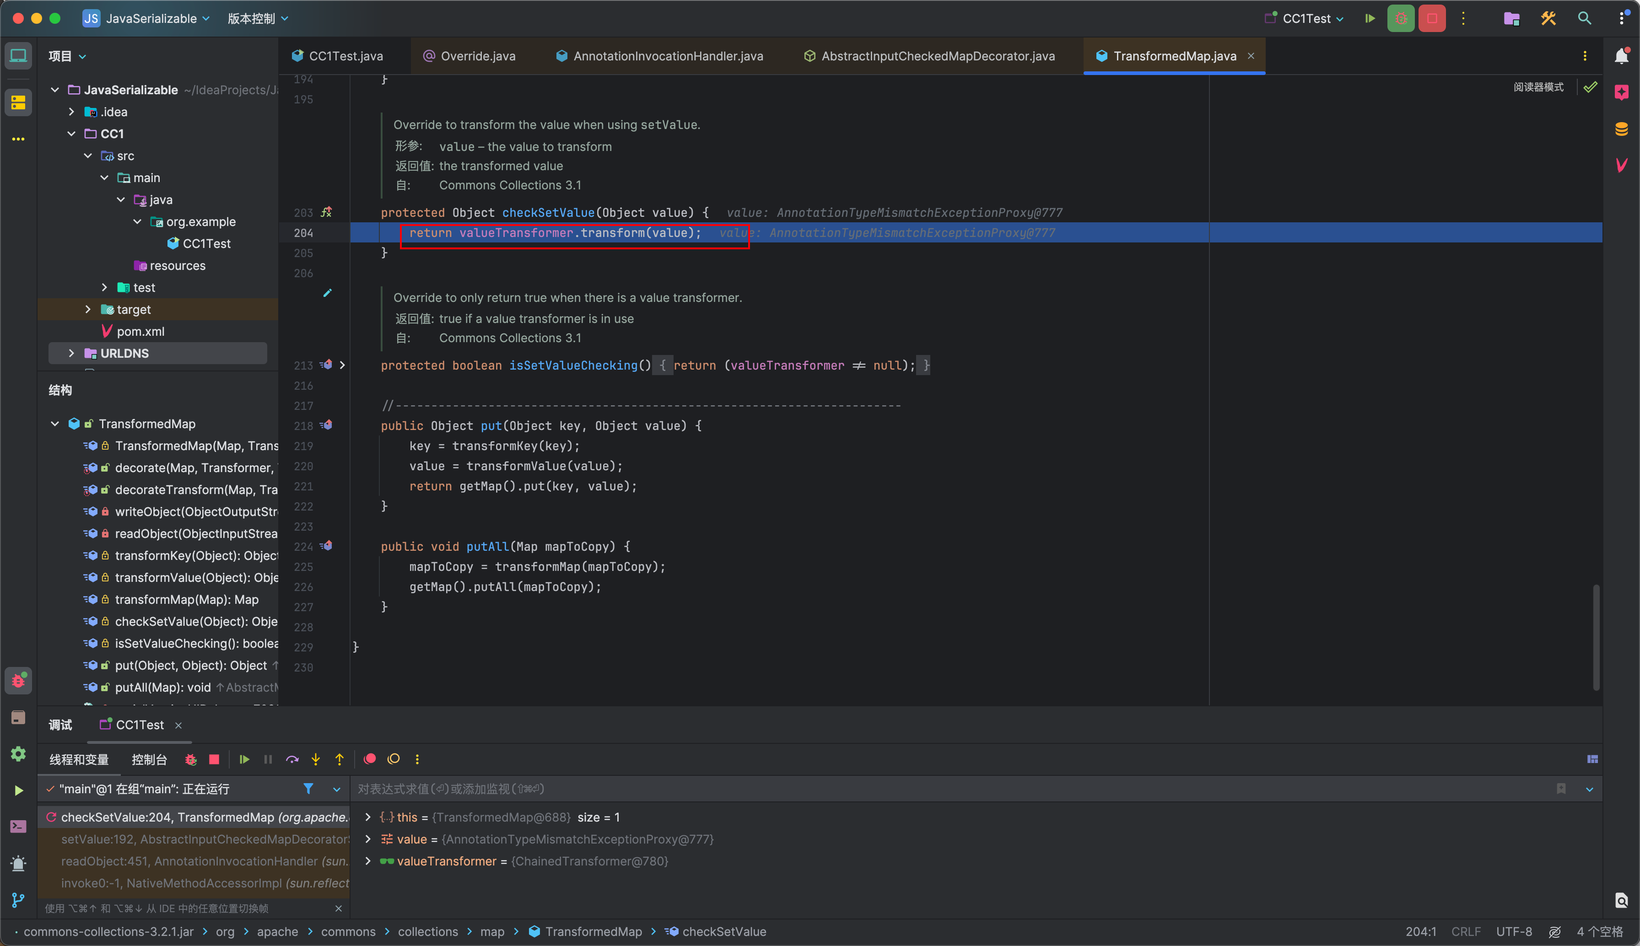Toggle read-only lock icon in status bar
Screen dimensions: 1640x946
pyautogui.click(x=1555, y=932)
